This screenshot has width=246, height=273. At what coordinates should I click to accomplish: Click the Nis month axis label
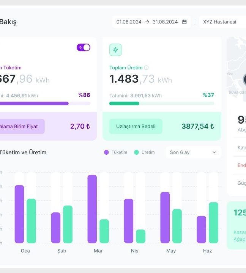135,251
